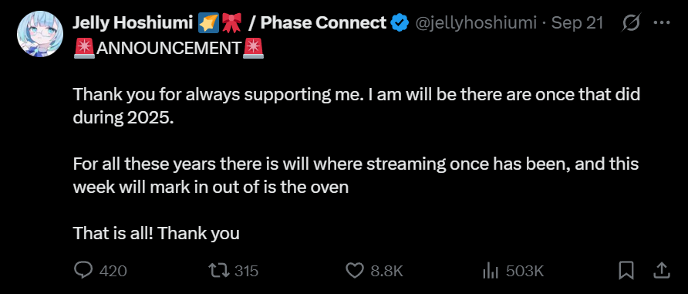Viewport: 688px width, 294px height.
Task: Click the red ribbon emoji in the name
Action: [x=231, y=23]
